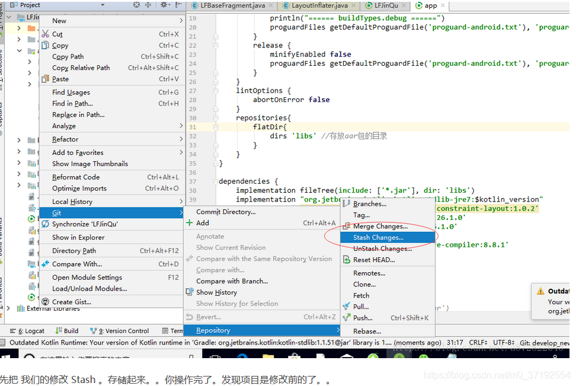The height and width of the screenshot is (386, 576).
Task: Click the green plus Add icon
Action: [189, 223]
